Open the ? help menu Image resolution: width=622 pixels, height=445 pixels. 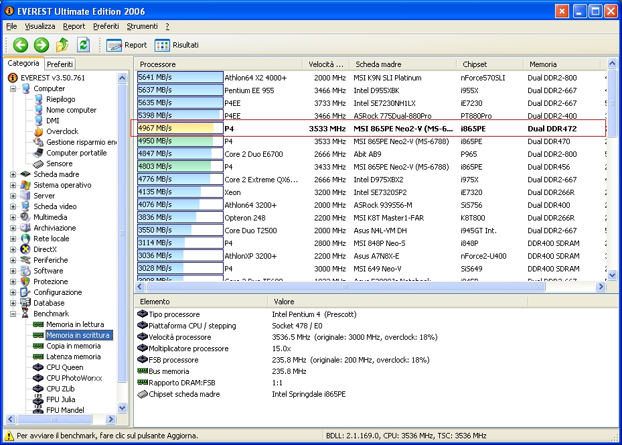[x=167, y=26]
